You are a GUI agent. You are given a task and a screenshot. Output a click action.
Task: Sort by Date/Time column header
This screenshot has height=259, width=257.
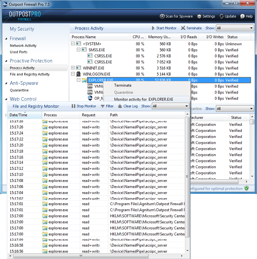coord(25,115)
